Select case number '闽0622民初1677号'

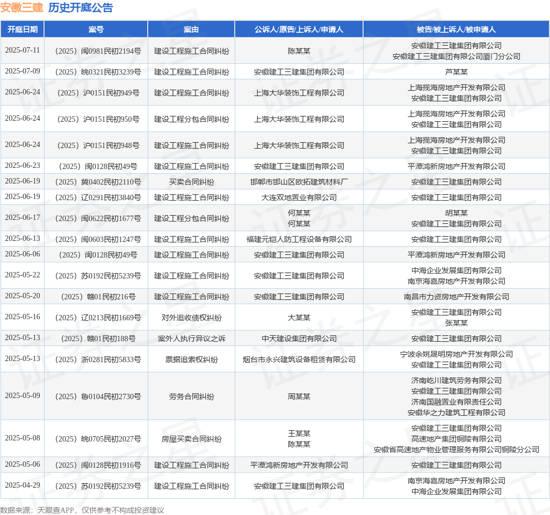coord(111,219)
